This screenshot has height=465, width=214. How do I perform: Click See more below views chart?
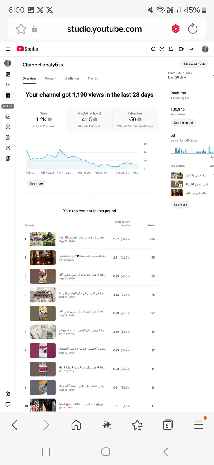point(36,183)
